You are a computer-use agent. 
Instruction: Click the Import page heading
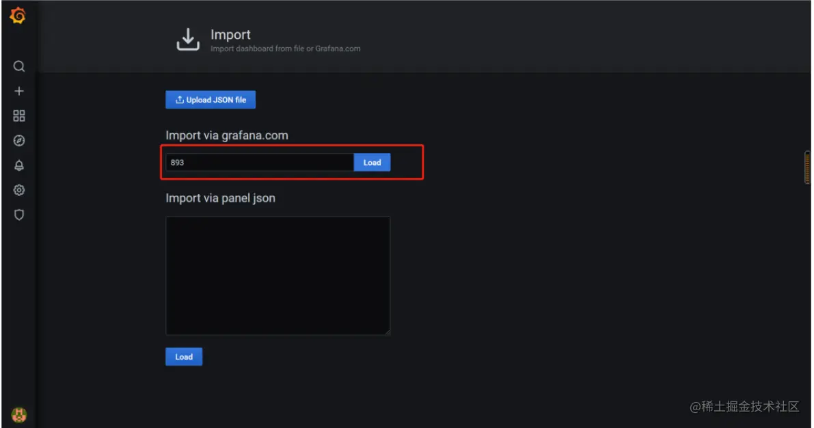(x=230, y=35)
